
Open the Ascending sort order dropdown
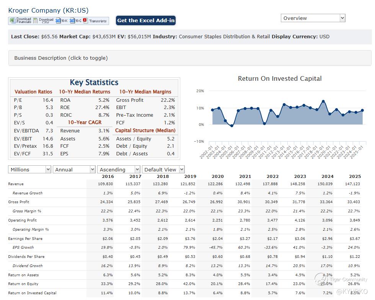tap(119, 170)
